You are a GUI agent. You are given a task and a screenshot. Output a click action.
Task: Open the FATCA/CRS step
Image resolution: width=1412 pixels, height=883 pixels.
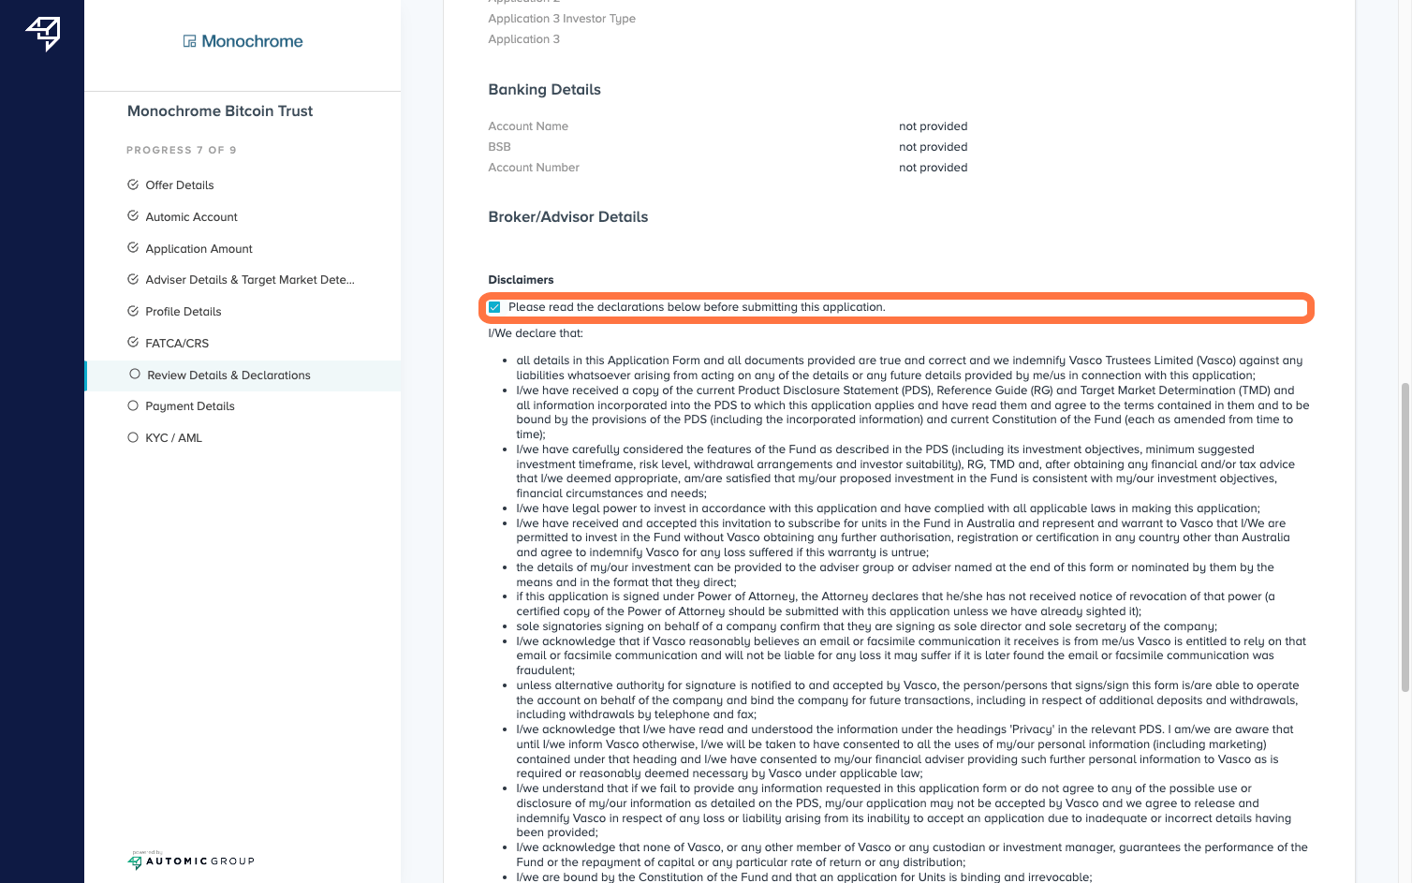[x=177, y=344]
